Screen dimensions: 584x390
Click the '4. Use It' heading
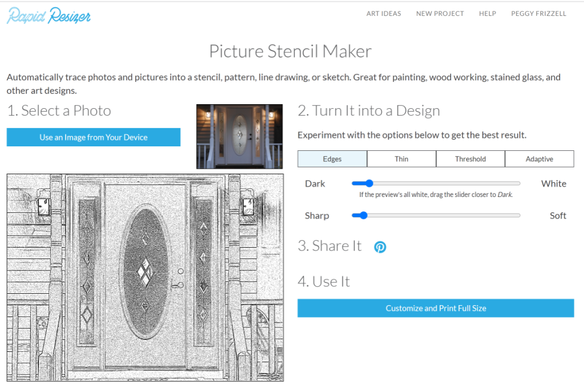pos(324,282)
